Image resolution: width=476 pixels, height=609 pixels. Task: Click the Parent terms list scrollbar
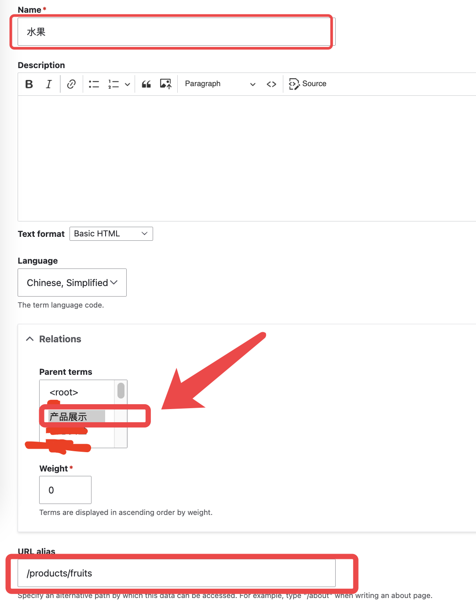pos(121,390)
